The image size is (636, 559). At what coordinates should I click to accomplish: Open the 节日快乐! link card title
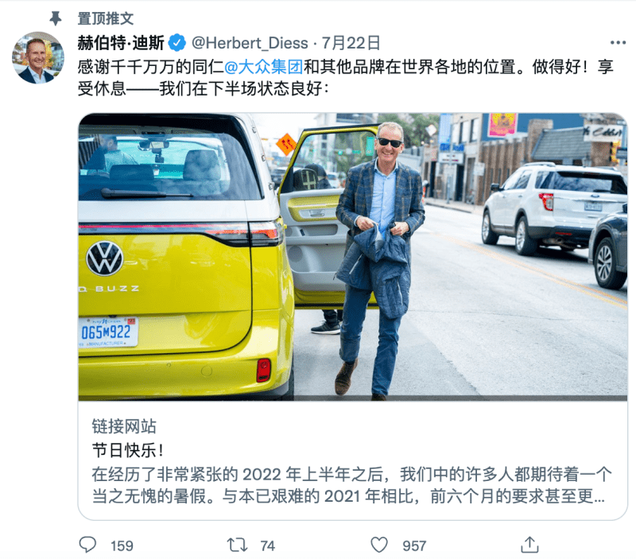point(127,450)
